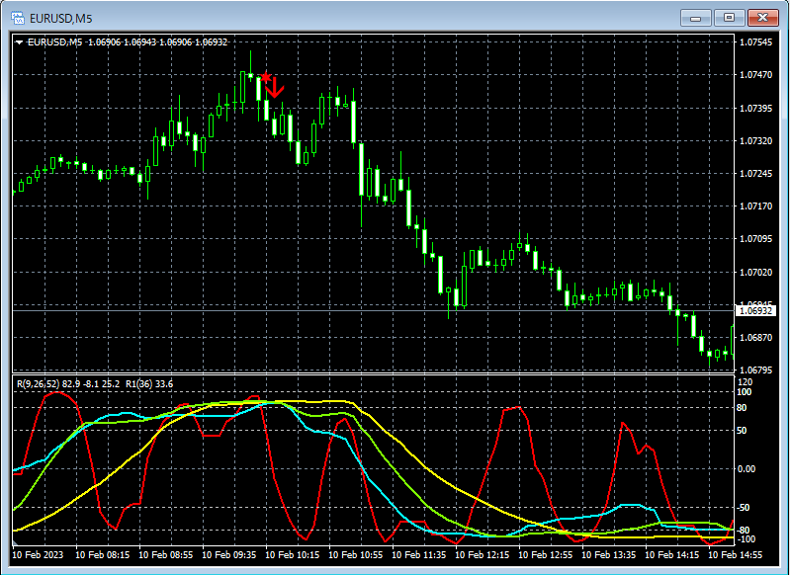791x575 pixels.
Task: Click time axis label 10 Feb 10:55
Action: tap(356, 555)
